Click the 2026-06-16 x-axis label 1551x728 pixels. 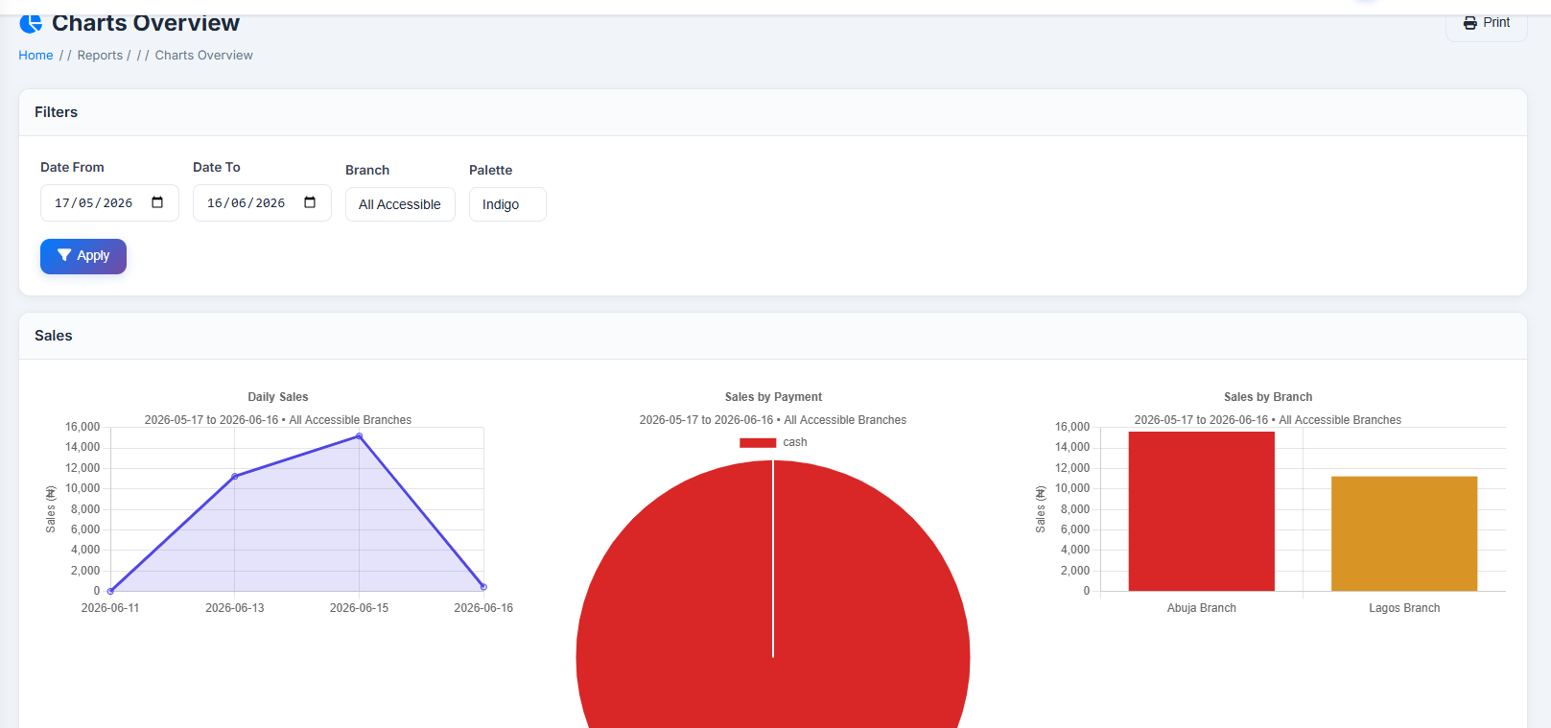point(483,608)
